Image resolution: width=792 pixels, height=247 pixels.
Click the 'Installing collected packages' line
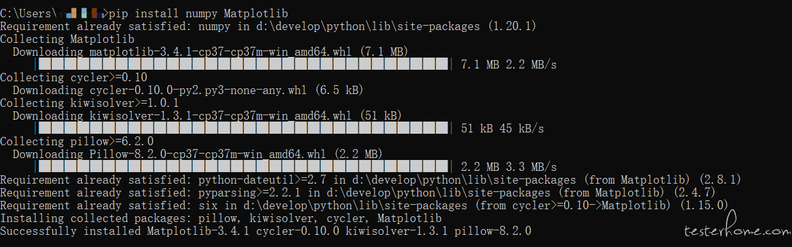pos(221,218)
